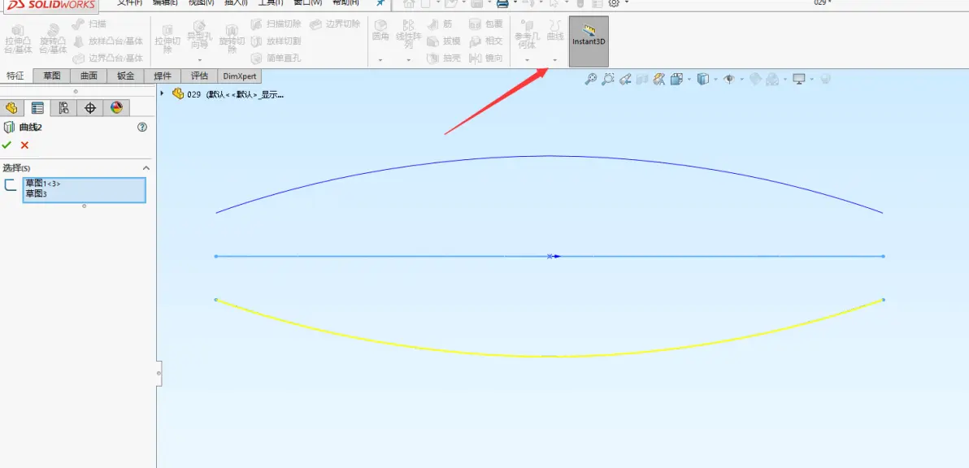Switch to the 草图 tab
This screenshot has width=969, height=468.
click(52, 76)
